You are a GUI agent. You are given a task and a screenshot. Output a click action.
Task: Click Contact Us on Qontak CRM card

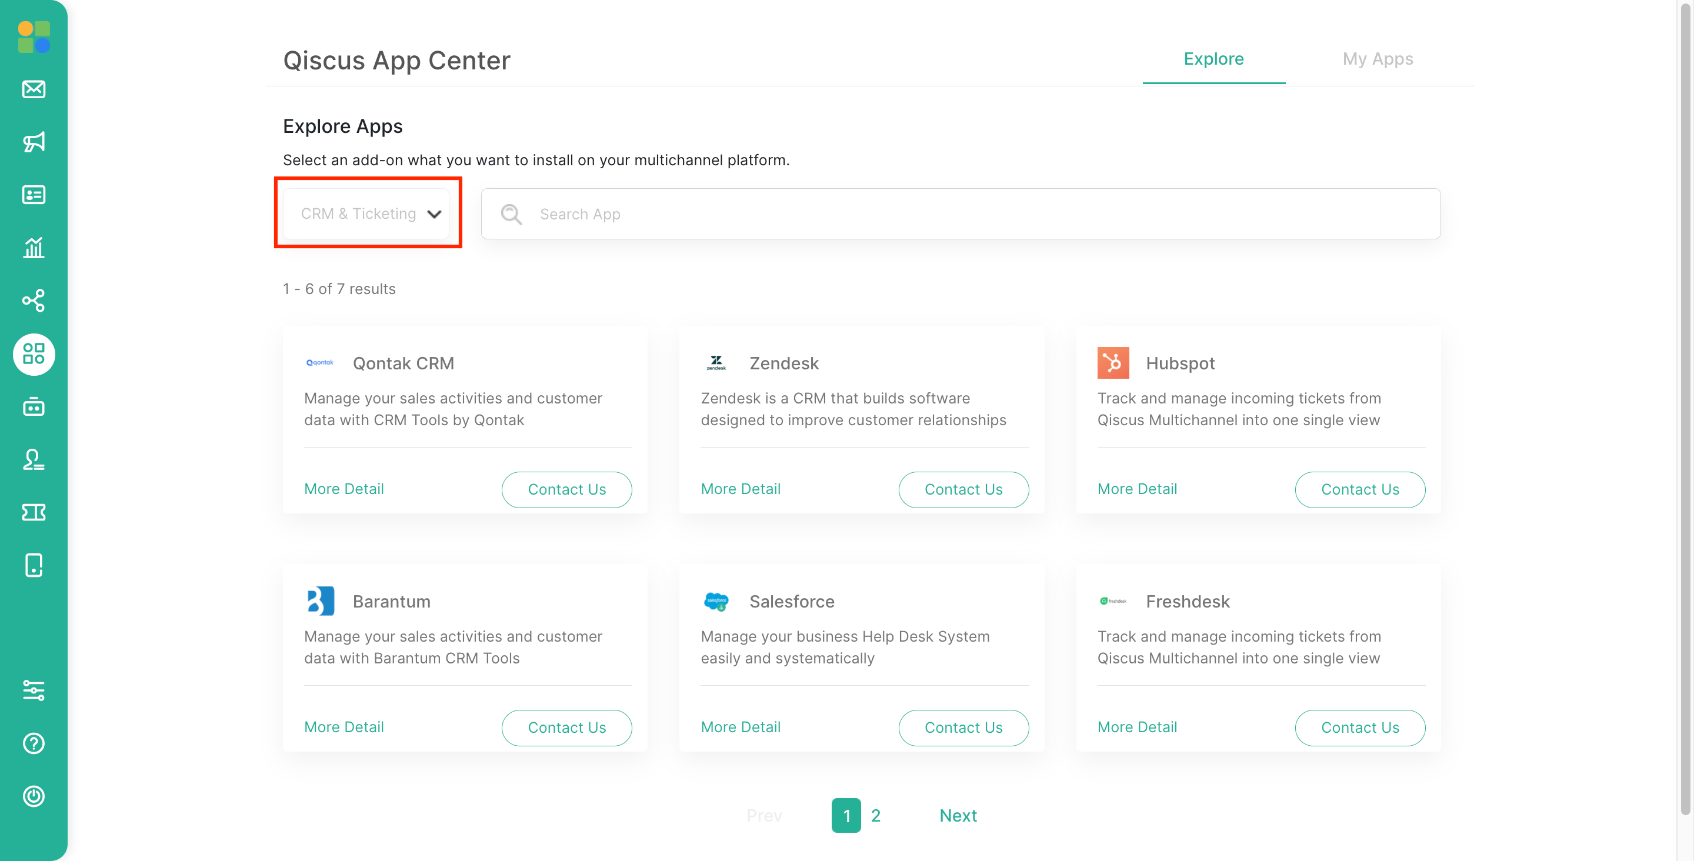(x=567, y=489)
